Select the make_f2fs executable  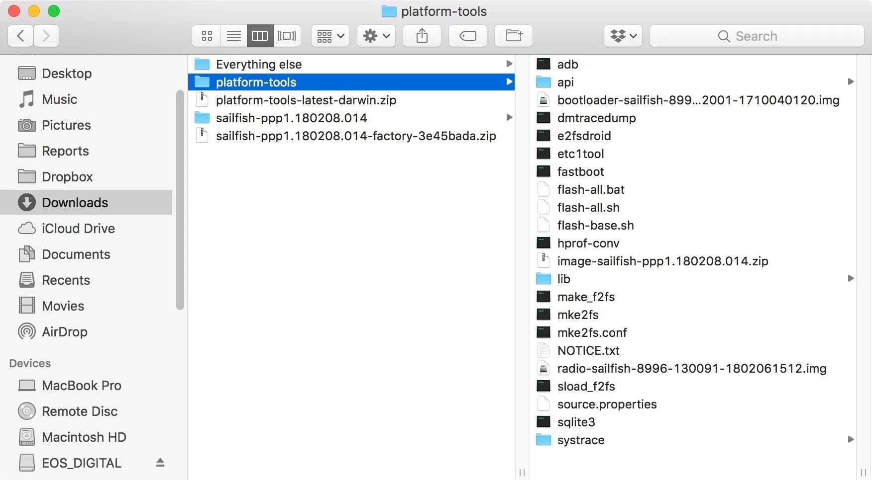[x=693, y=297]
